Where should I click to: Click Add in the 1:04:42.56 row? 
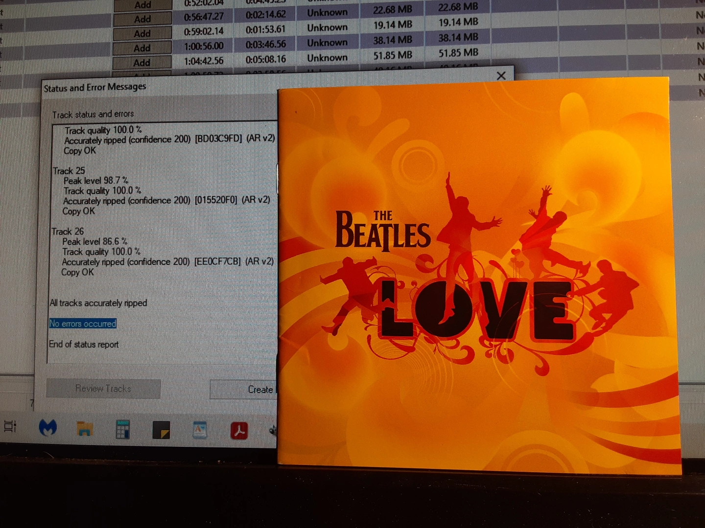[x=142, y=63]
